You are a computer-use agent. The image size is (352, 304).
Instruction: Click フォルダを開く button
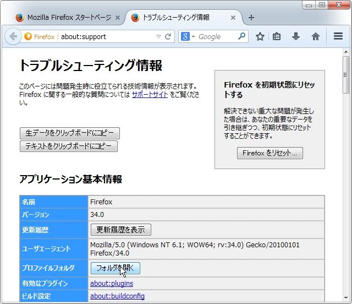click(x=116, y=268)
